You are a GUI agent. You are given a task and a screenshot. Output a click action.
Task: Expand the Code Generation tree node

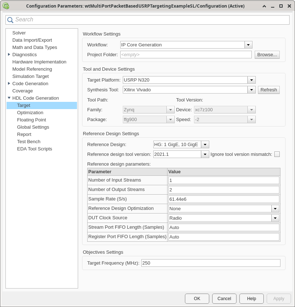[9, 83]
